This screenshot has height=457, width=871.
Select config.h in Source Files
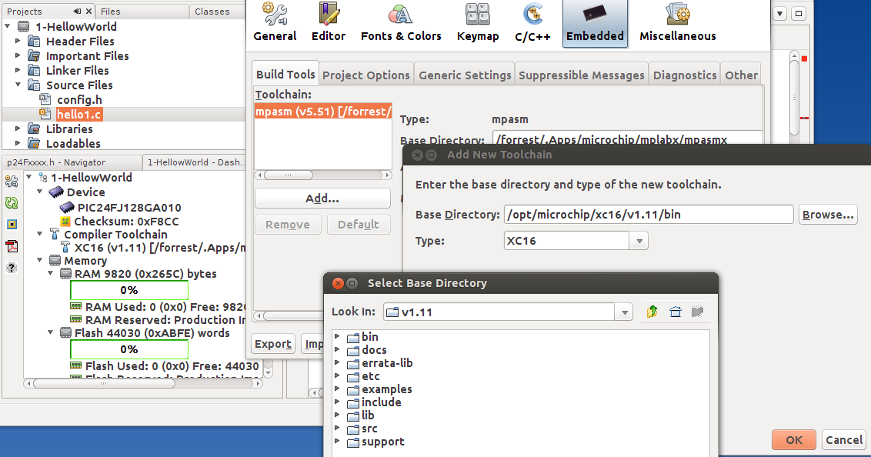click(72, 100)
